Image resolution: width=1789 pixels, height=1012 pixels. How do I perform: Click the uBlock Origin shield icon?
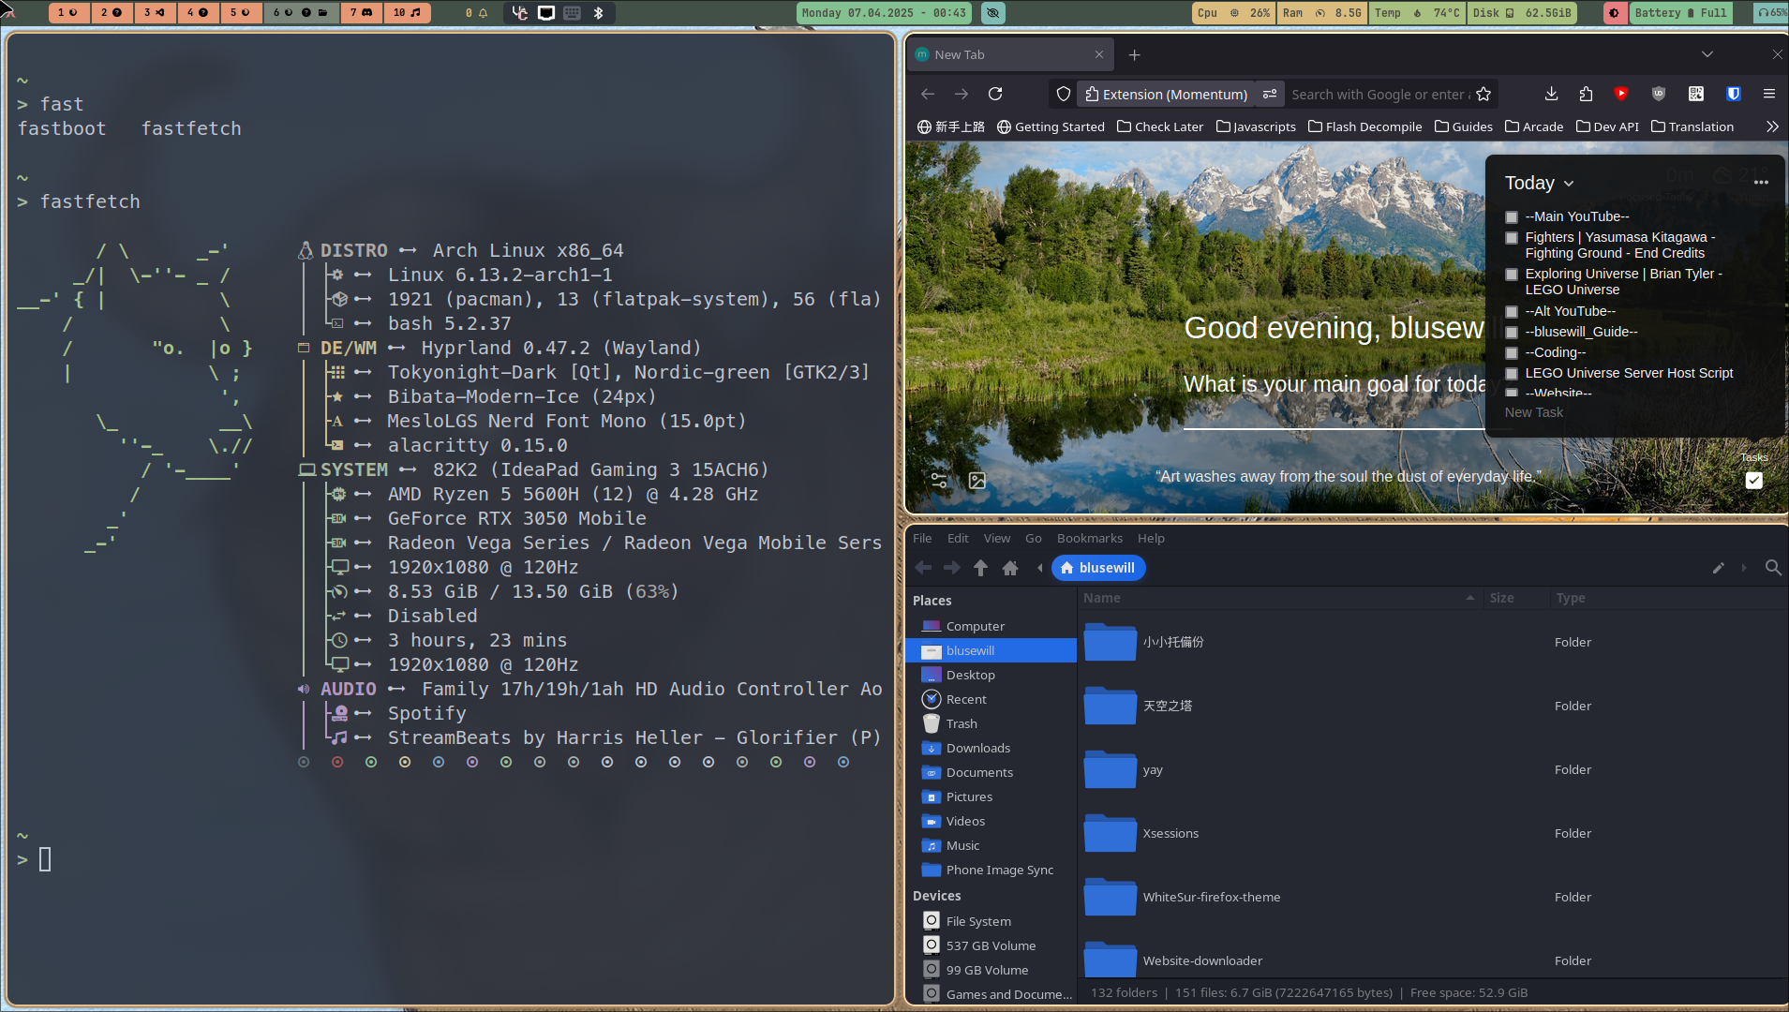point(1658,94)
